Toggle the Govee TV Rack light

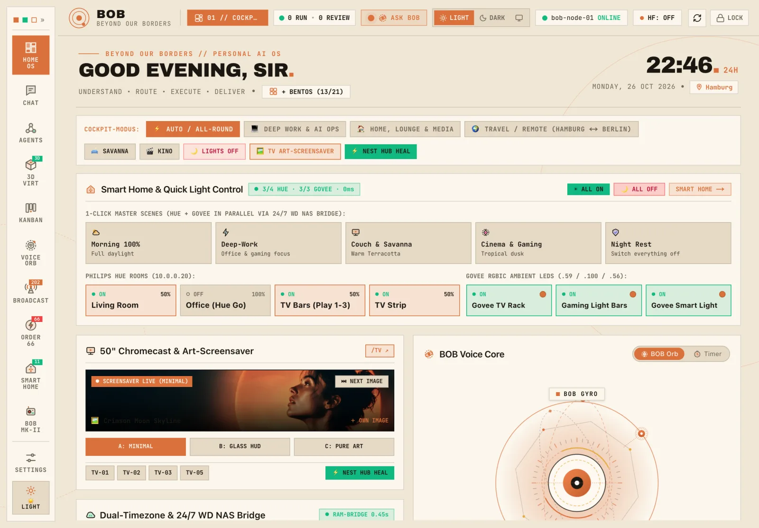[x=509, y=300]
